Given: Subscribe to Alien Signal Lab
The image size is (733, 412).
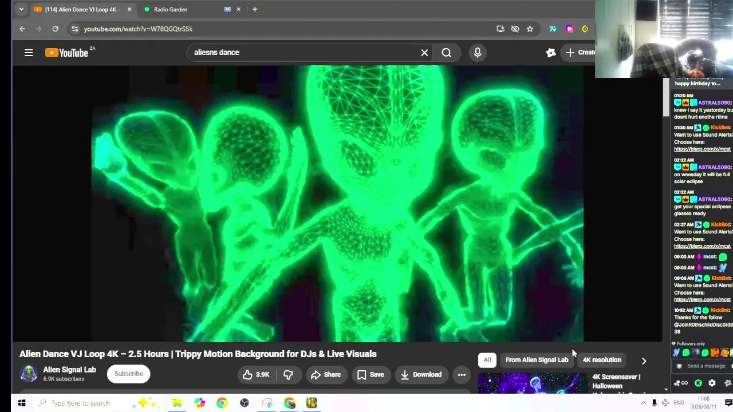Looking at the screenshot, I should tap(128, 374).
